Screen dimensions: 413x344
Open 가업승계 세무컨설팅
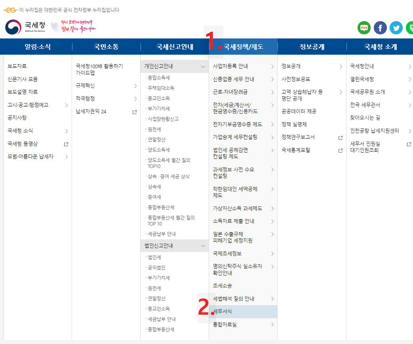click(235, 138)
